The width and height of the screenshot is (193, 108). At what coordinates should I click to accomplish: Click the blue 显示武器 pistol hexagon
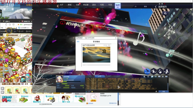point(147,71)
